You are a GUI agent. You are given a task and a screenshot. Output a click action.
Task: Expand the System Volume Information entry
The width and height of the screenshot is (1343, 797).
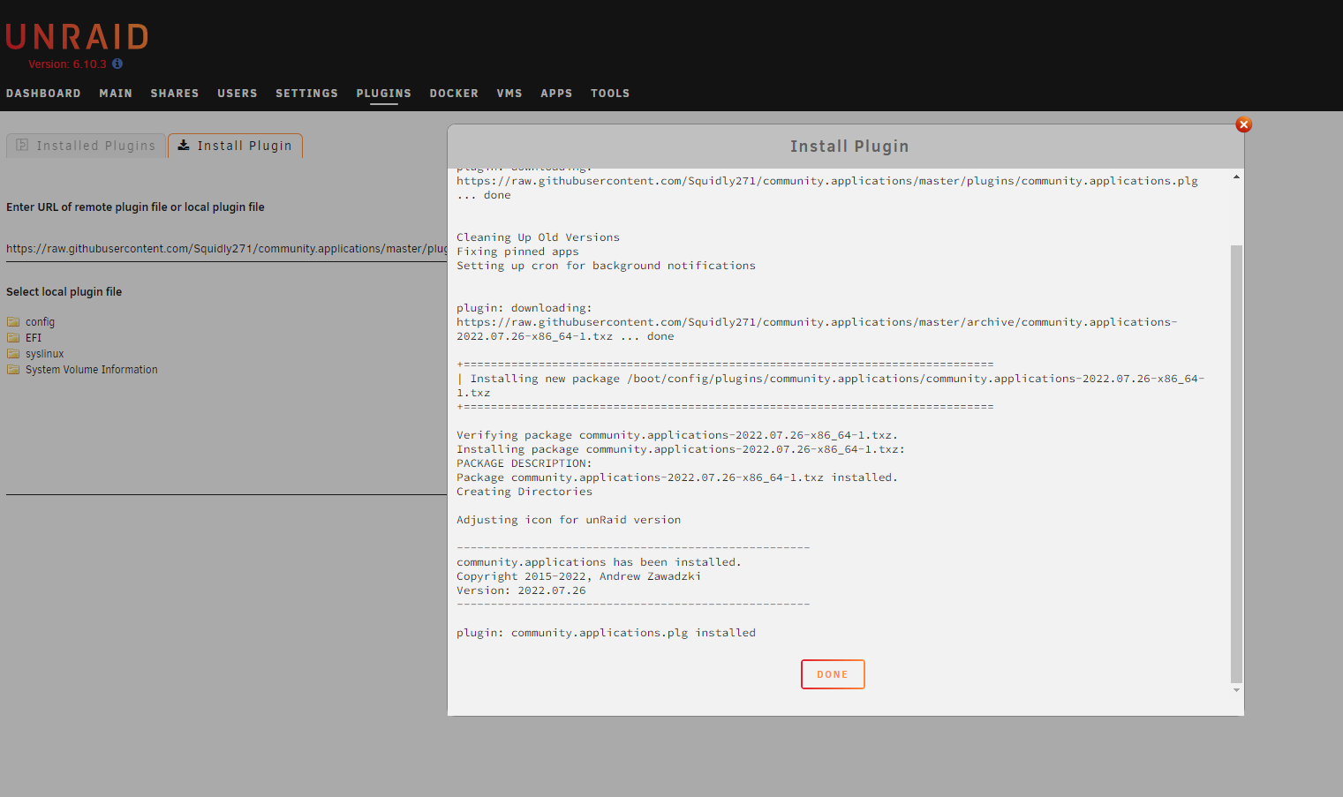coord(92,370)
